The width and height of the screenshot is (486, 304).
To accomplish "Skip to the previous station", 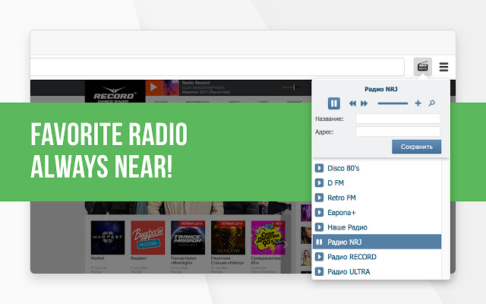I will point(352,103).
